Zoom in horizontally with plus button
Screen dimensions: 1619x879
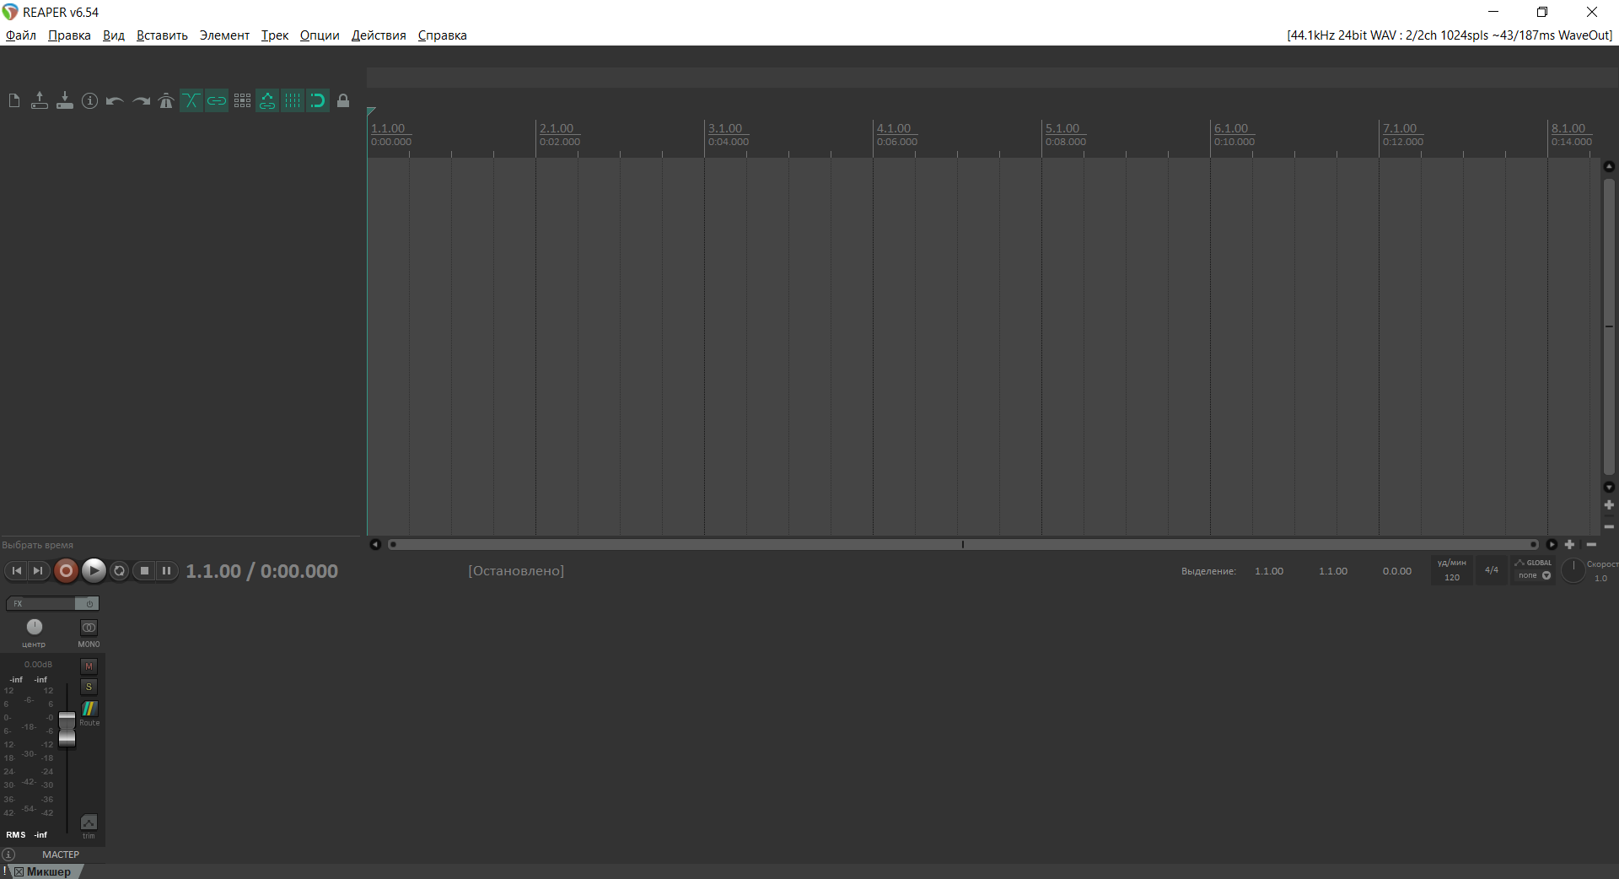[1569, 545]
